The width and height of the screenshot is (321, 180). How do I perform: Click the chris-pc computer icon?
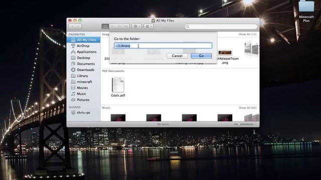(x=73, y=112)
